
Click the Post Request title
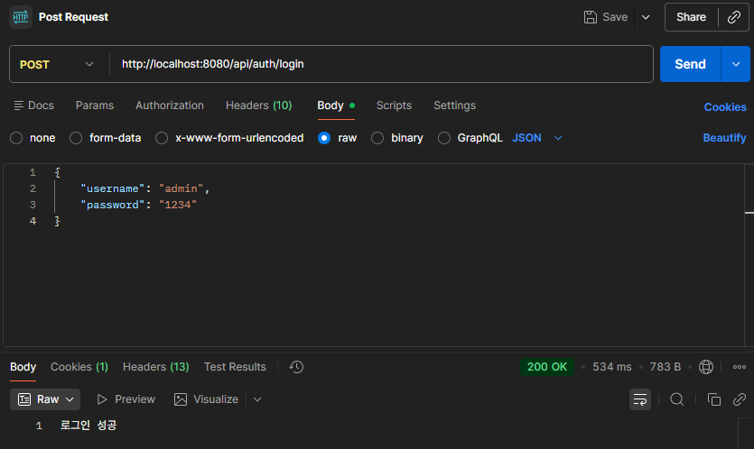pyautogui.click(x=73, y=17)
